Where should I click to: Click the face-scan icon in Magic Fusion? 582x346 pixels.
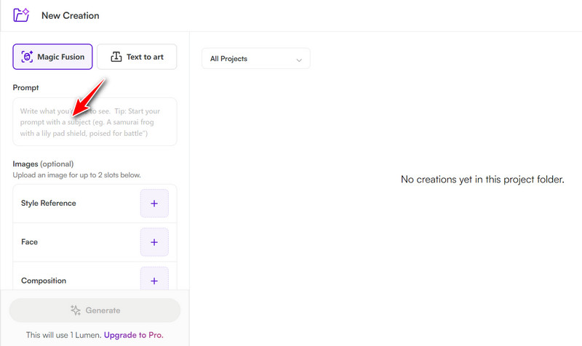coord(28,57)
